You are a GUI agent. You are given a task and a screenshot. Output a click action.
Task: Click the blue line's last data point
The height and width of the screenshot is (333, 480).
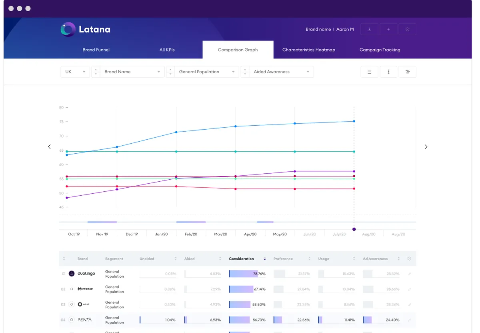(354, 121)
